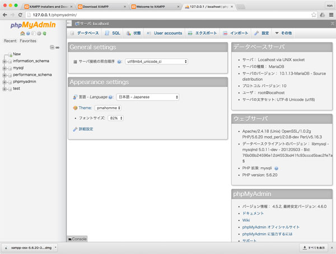Click New to create a database
The width and height of the screenshot is (336, 254).
[17, 54]
